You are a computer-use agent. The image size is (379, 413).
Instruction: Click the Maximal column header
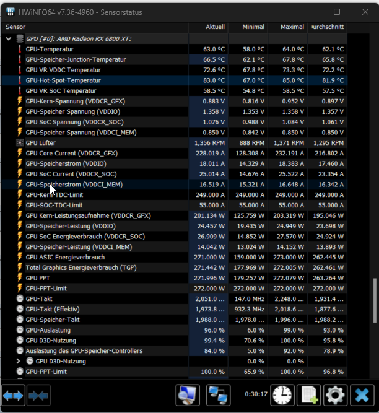287,27
